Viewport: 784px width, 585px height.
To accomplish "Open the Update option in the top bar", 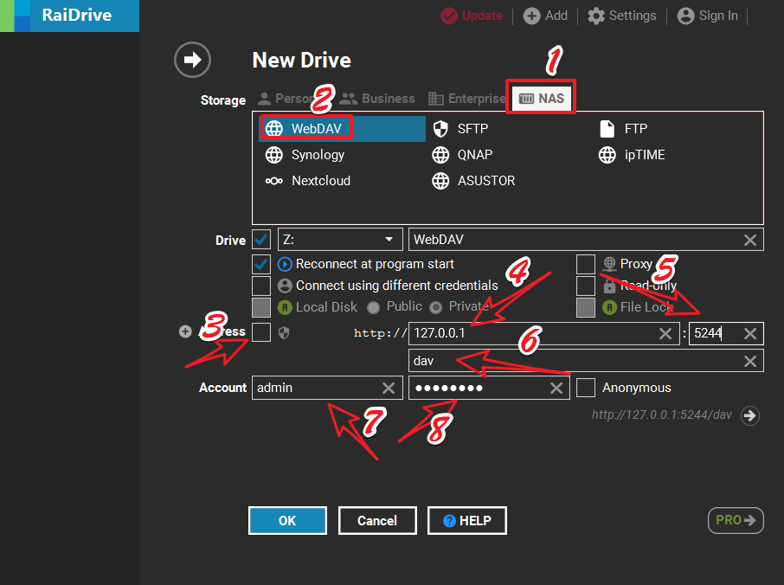I will point(472,16).
